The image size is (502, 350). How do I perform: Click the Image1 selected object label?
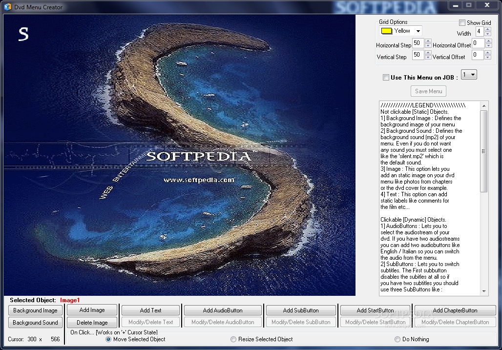[70, 300]
